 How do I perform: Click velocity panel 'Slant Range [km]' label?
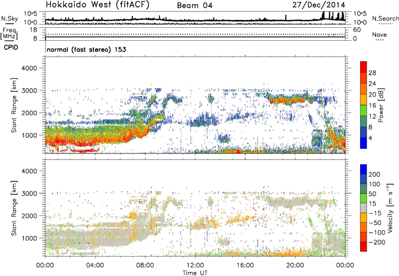(x=14, y=208)
